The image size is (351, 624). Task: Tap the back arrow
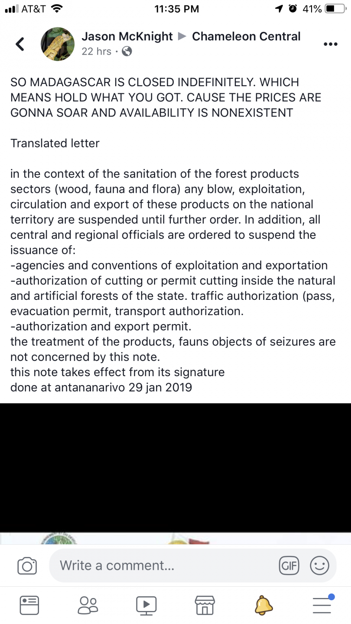click(x=20, y=44)
